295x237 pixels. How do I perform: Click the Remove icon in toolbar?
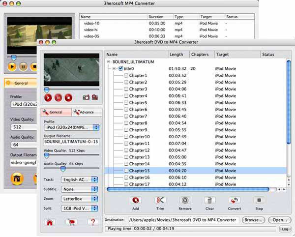[x=185, y=200]
